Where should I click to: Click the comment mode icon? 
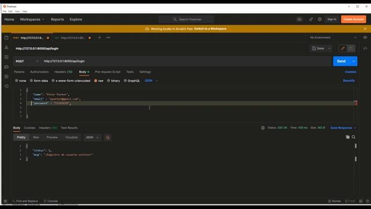pos(351,48)
